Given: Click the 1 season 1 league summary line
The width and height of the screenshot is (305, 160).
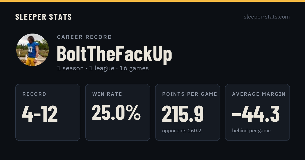Looking at the screenshot, I should click(103, 68).
